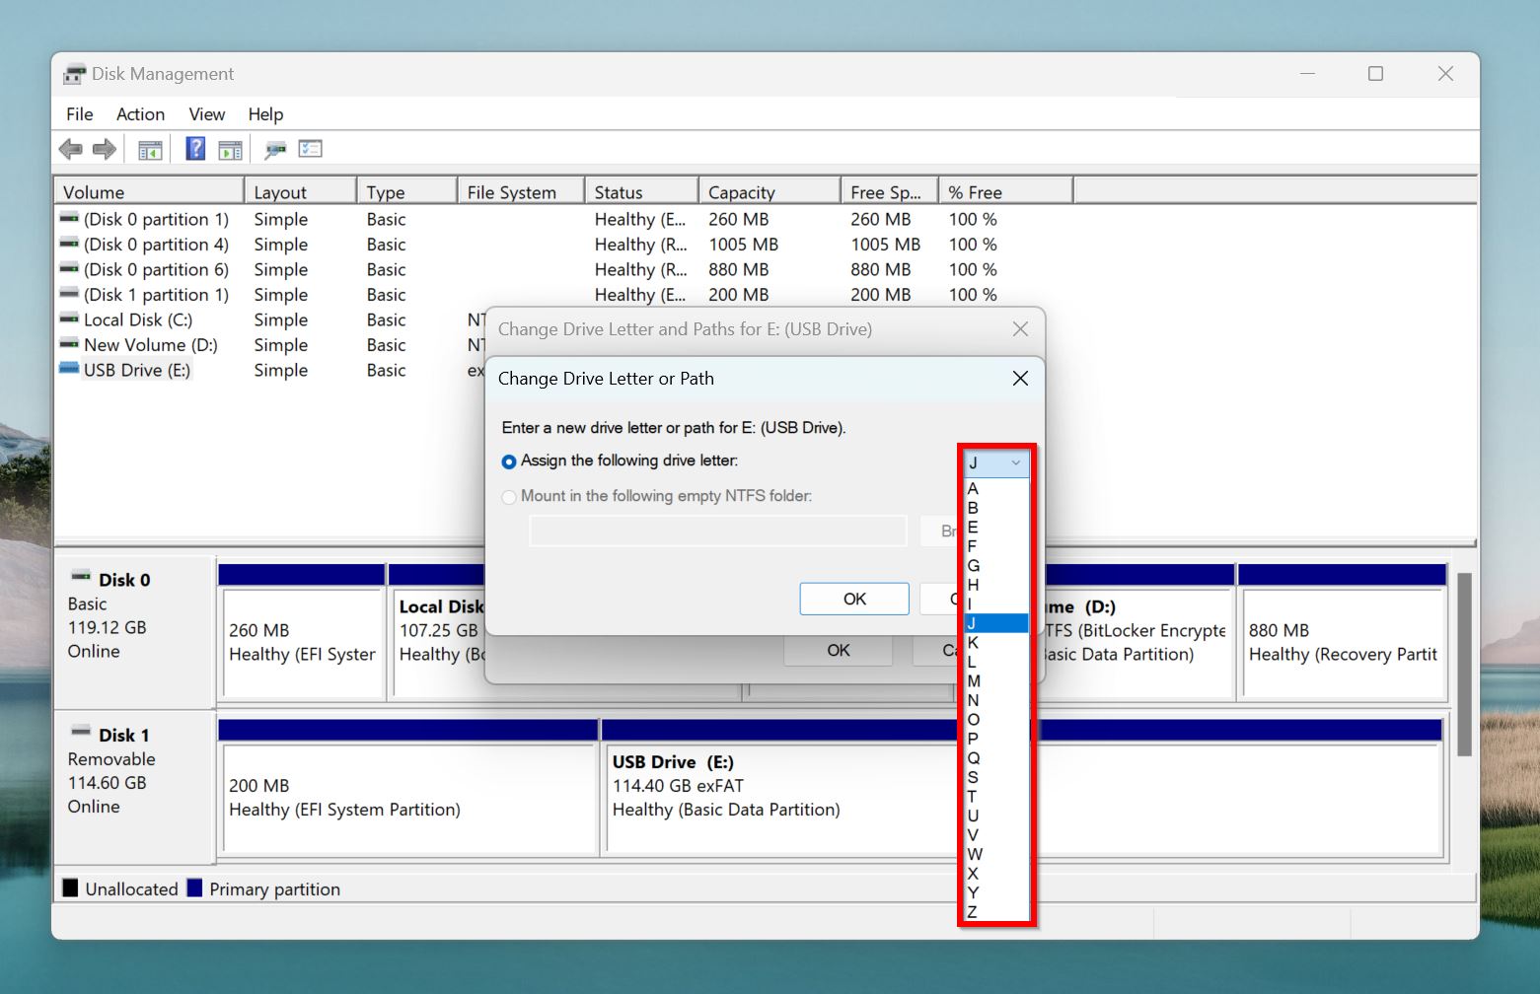Click OK in Change Drive Letter or Path
Image resolution: width=1540 pixels, height=994 pixels.
point(854,599)
